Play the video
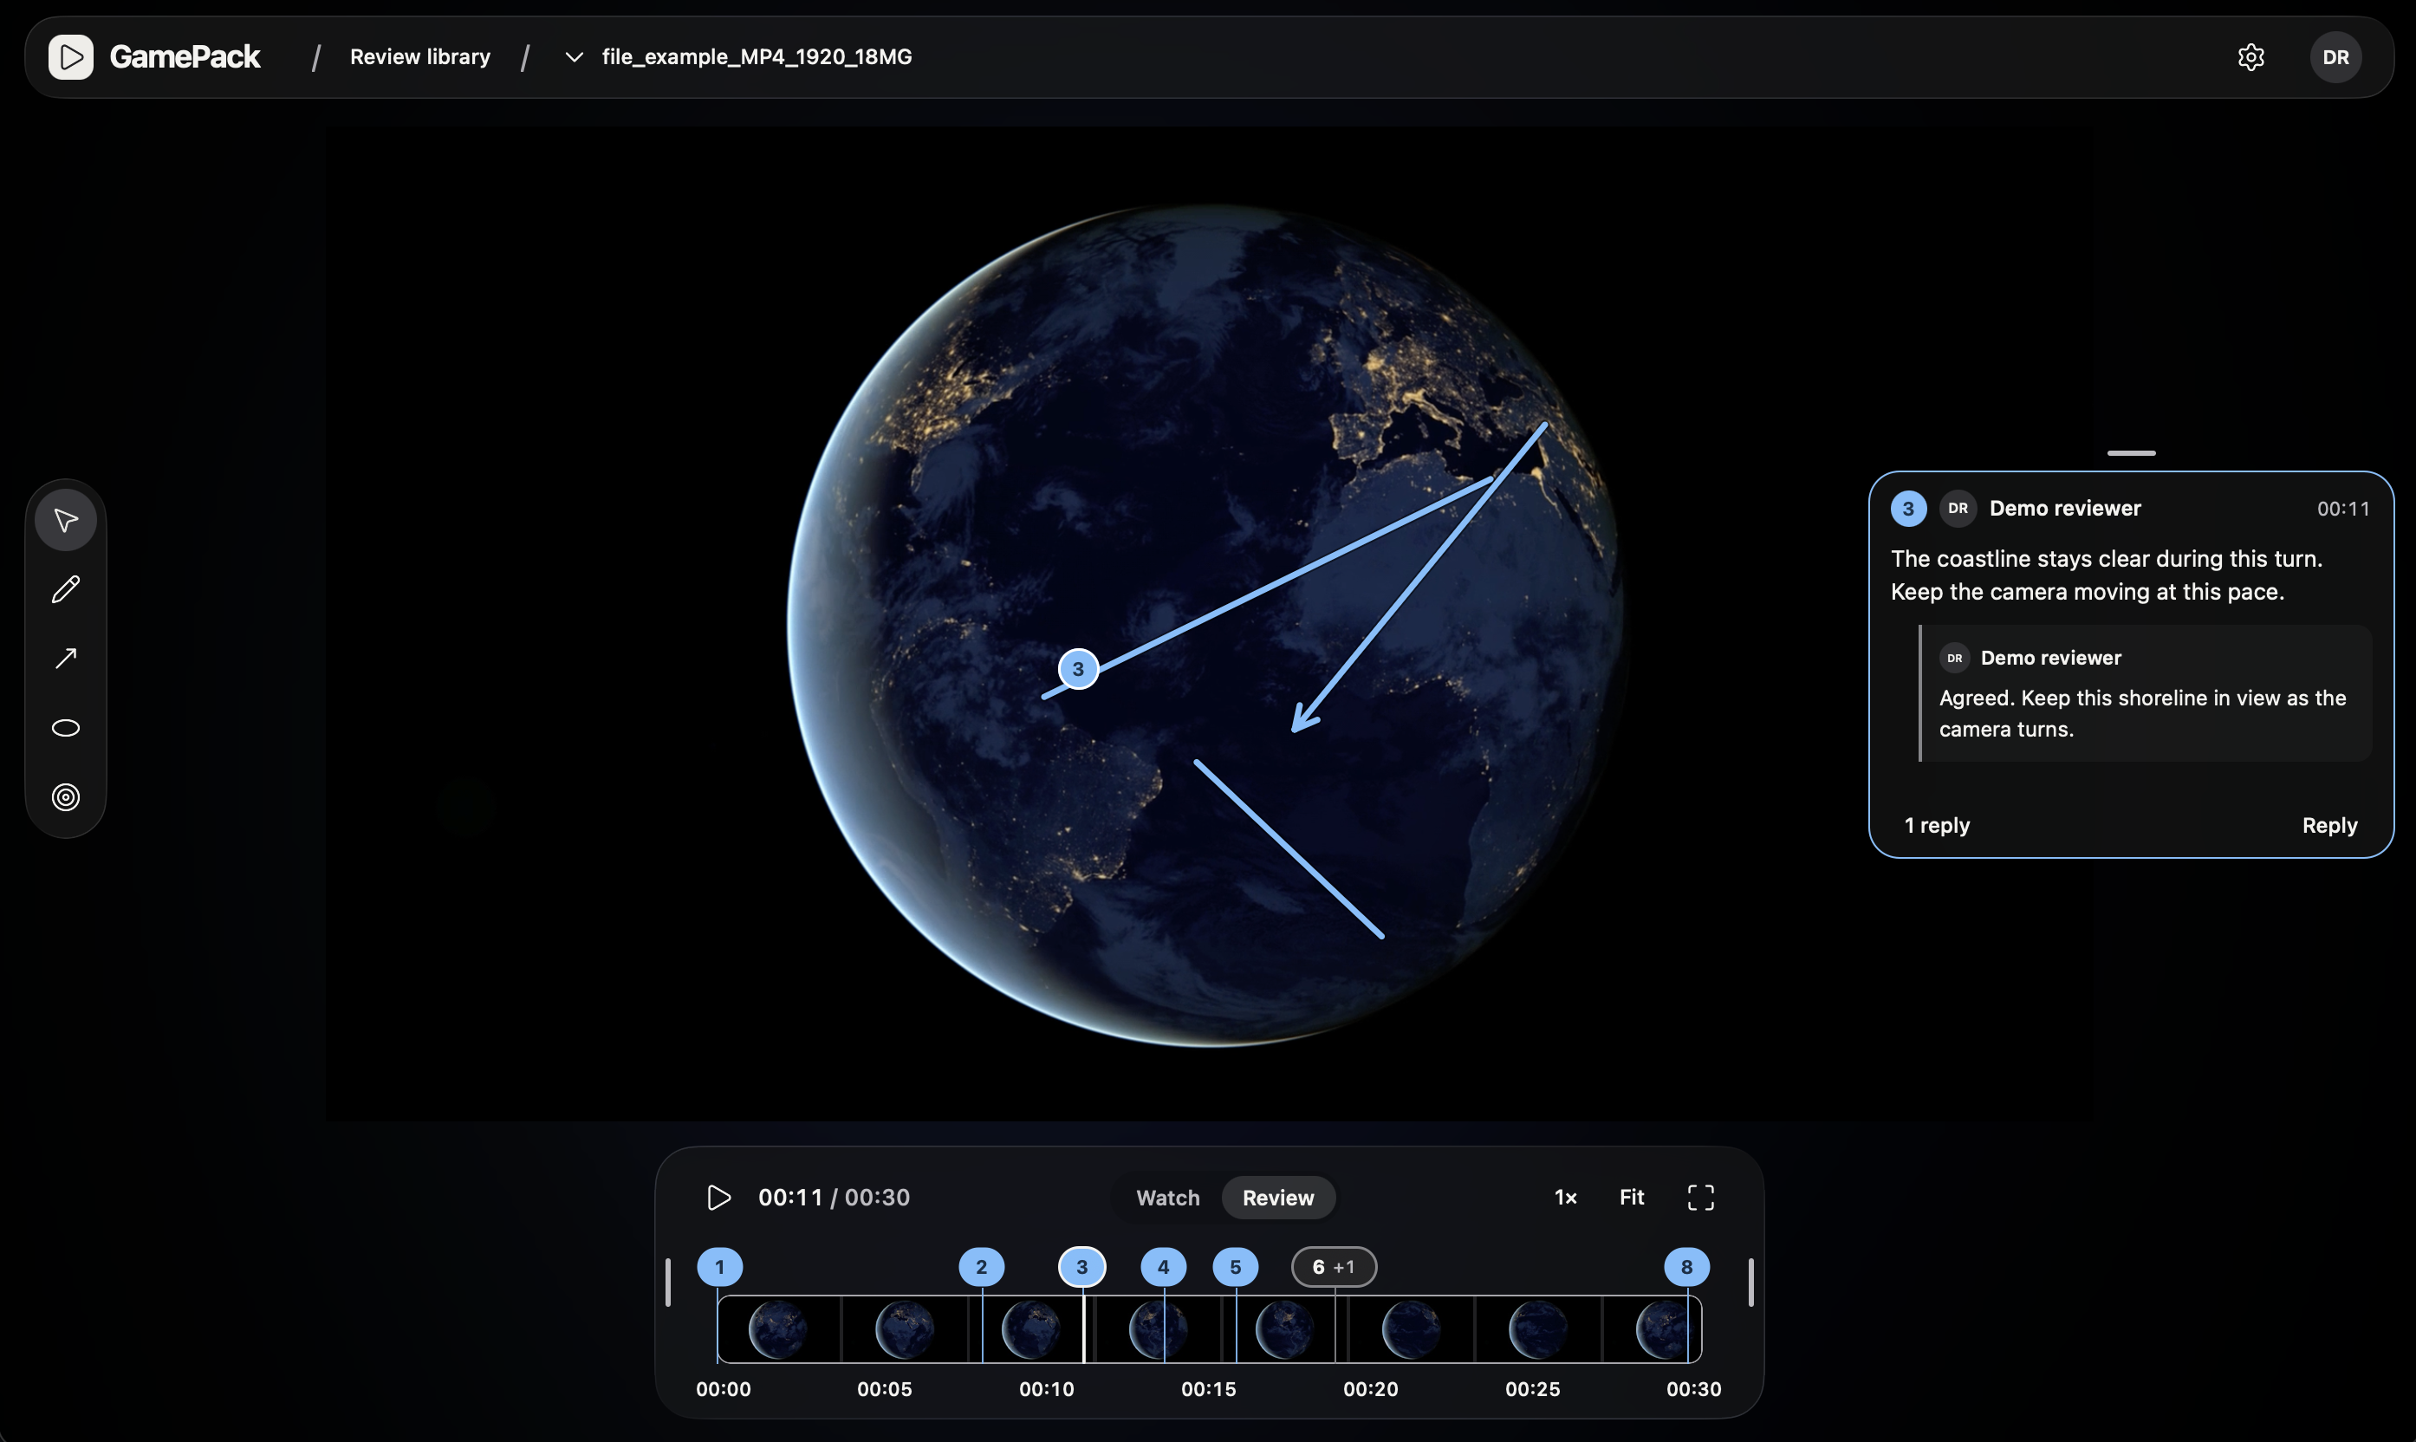 pyautogui.click(x=718, y=1197)
